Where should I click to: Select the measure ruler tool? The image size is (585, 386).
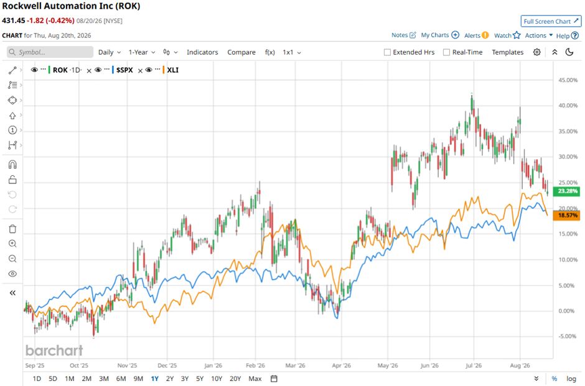pos(12,145)
